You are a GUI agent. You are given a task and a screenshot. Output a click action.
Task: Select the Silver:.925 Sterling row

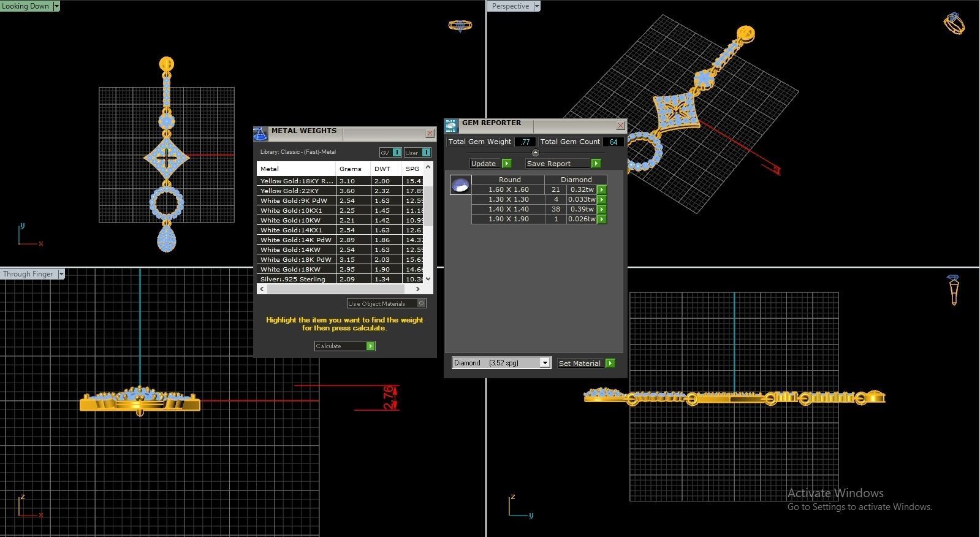pyautogui.click(x=341, y=279)
